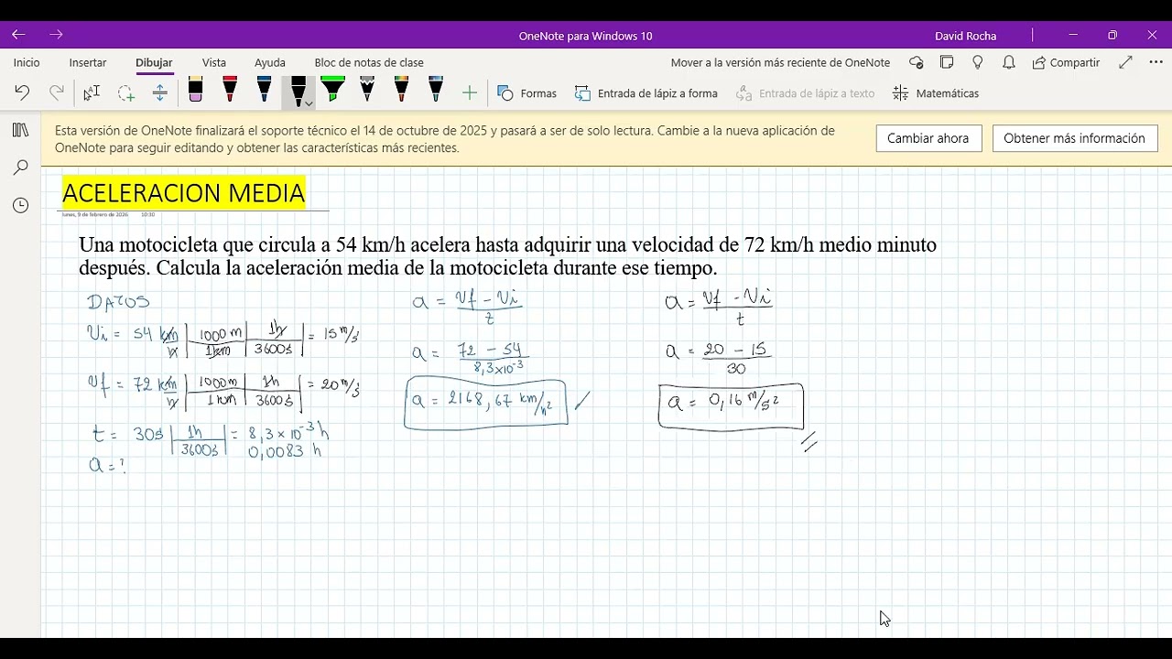1172x659 pixels.
Task: Pick the eraser tool
Action: tap(195, 90)
